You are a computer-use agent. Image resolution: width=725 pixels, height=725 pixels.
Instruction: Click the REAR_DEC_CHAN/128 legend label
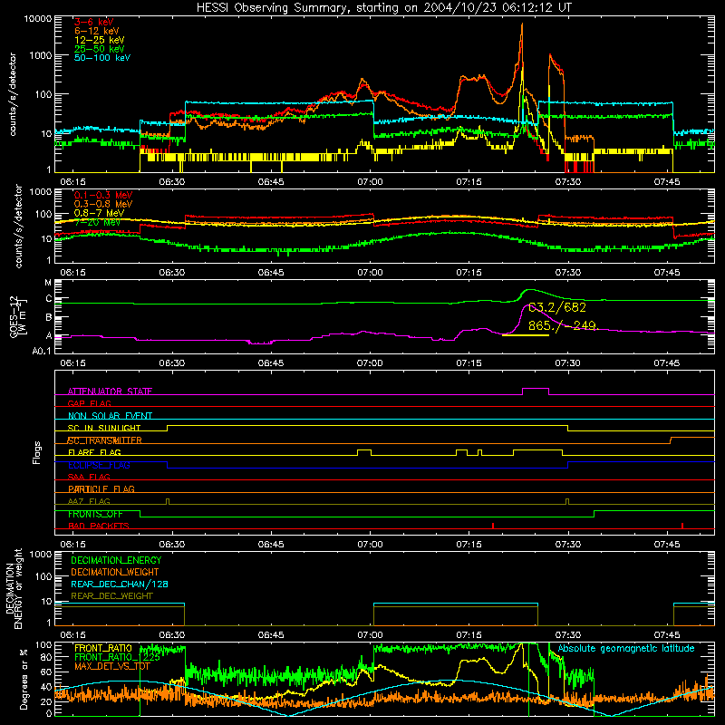click(120, 584)
